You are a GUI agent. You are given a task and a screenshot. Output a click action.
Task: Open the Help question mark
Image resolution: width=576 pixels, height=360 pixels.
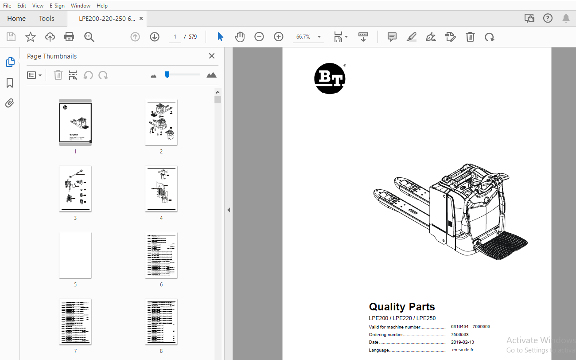pyautogui.click(x=548, y=18)
